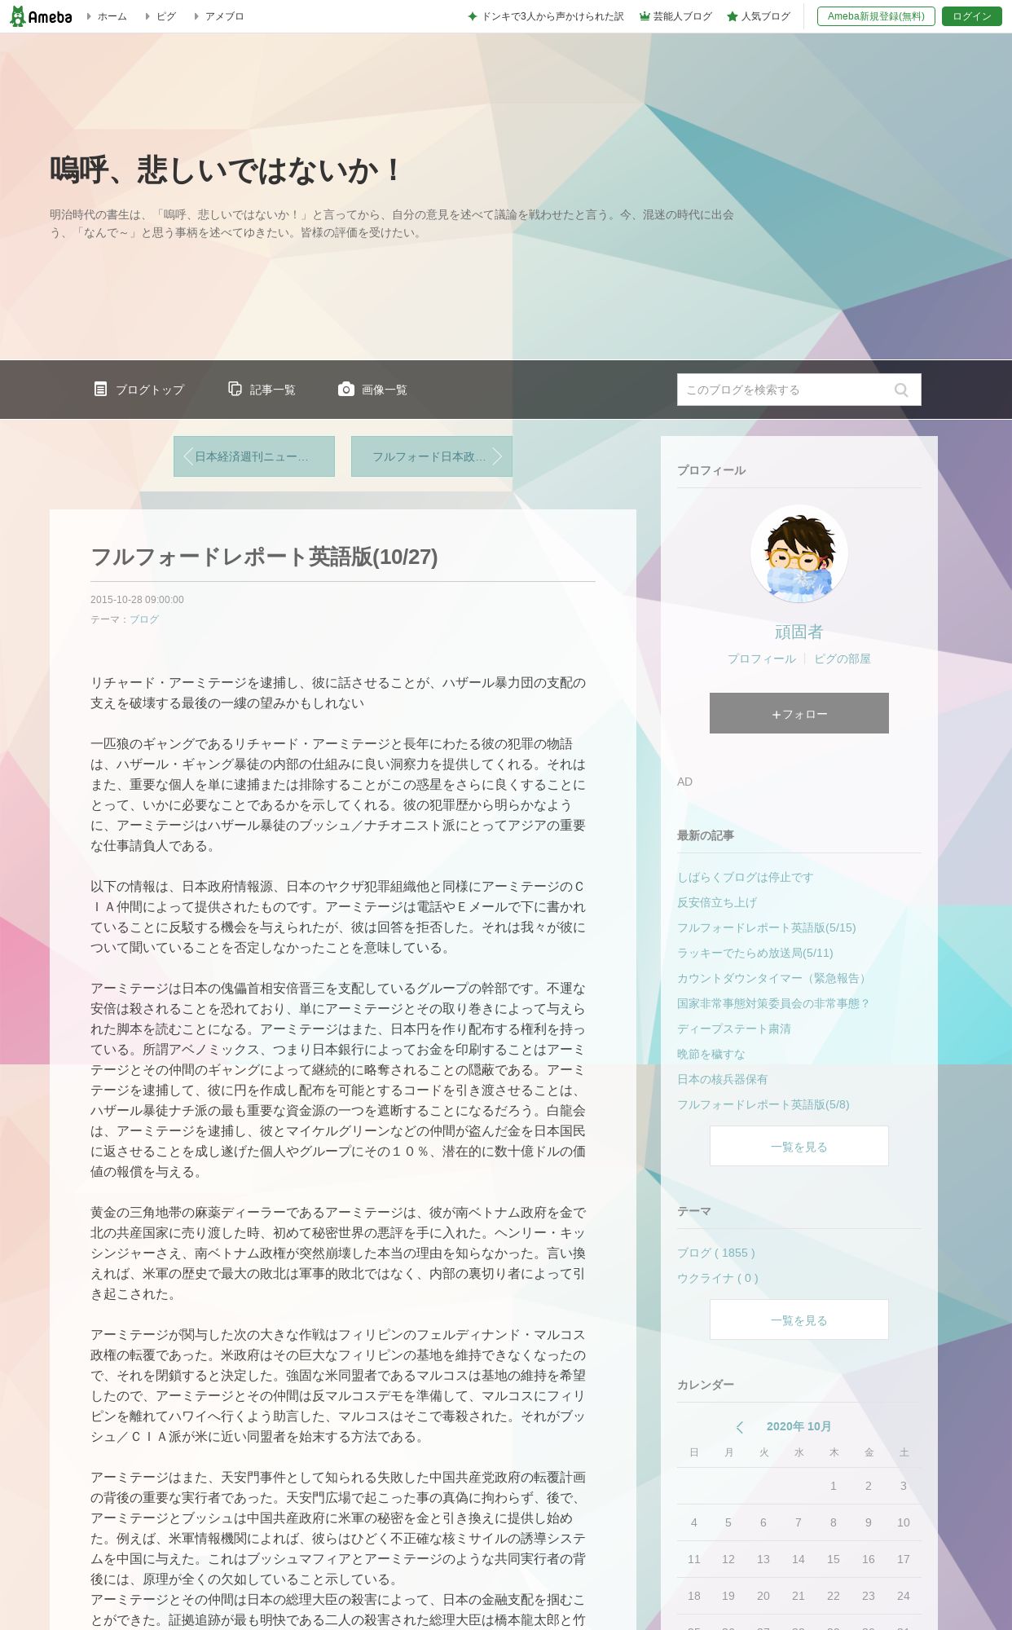Image resolution: width=1012 pixels, height=1630 pixels.
Task: Open the プロフィール link under avatar
Action: coord(762,659)
